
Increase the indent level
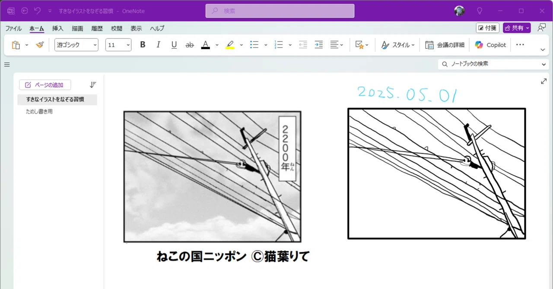pyautogui.click(x=319, y=45)
